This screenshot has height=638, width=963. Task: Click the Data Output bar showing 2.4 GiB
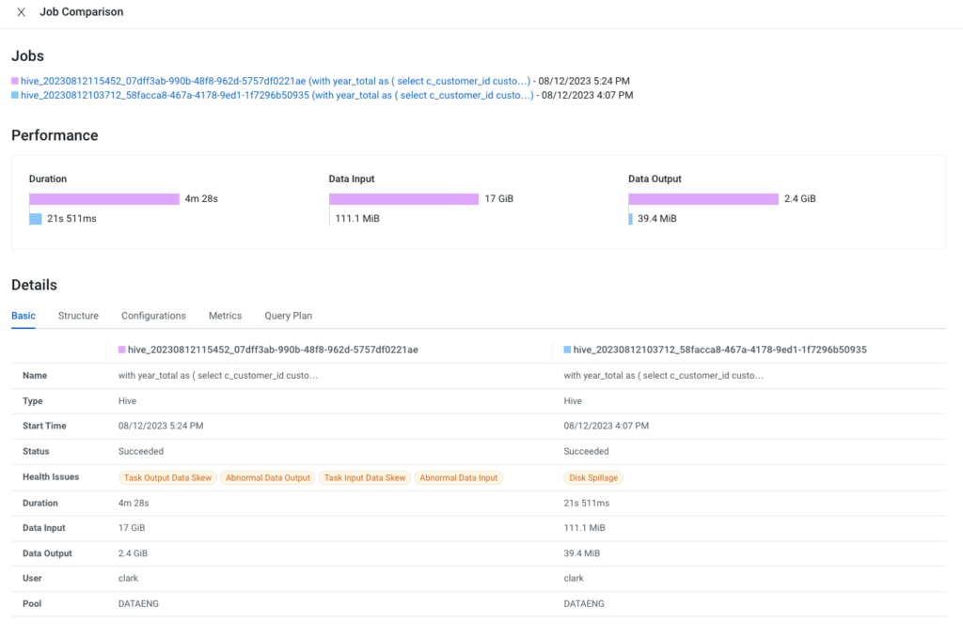click(x=703, y=198)
